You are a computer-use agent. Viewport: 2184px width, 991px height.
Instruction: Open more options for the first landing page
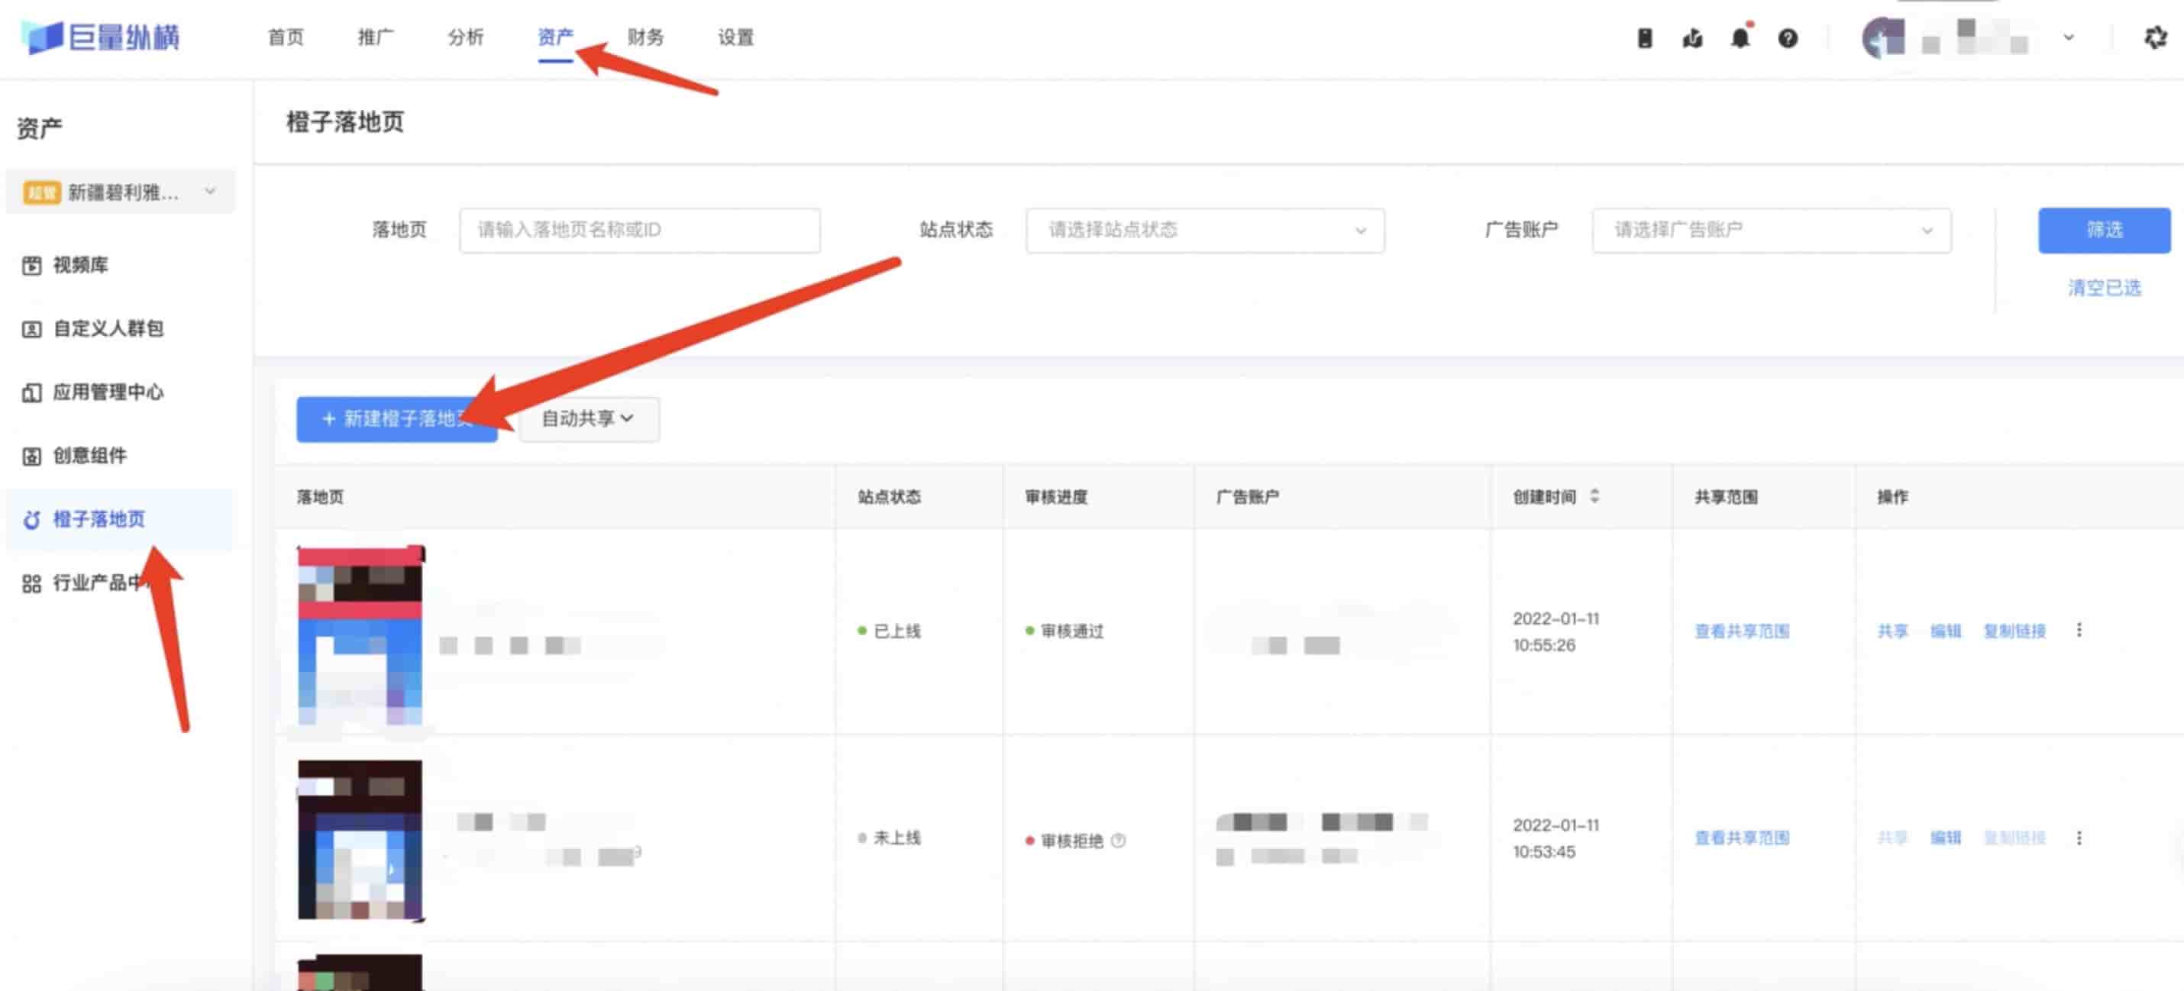2079,630
